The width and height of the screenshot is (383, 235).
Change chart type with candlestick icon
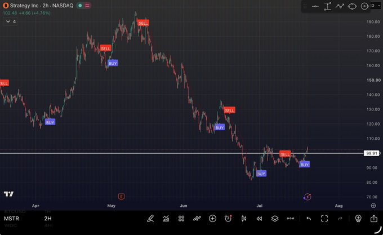[244, 219]
